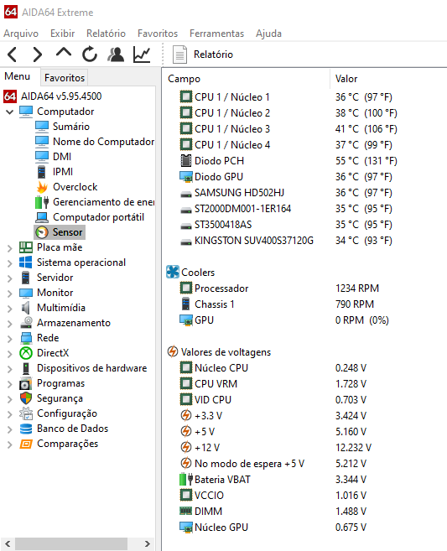This screenshot has width=447, height=551.
Task: Open the Ferramentas menu
Action: [x=216, y=34]
